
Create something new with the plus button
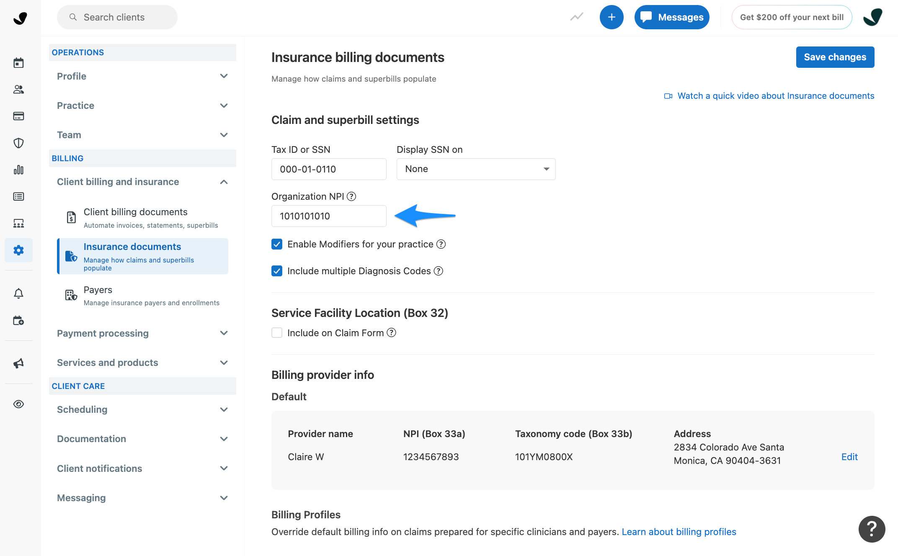click(x=612, y=17)
